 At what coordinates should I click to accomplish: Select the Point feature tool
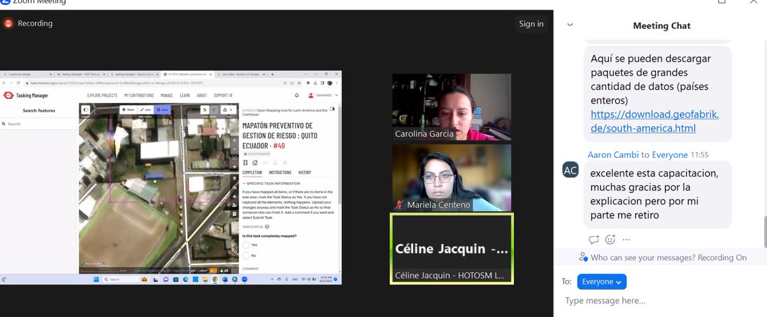(128, 109)
